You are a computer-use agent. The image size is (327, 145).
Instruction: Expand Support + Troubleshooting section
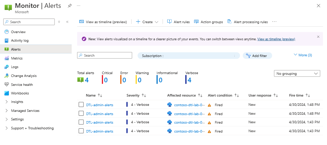pyautogui.click(x=7, y=128)
